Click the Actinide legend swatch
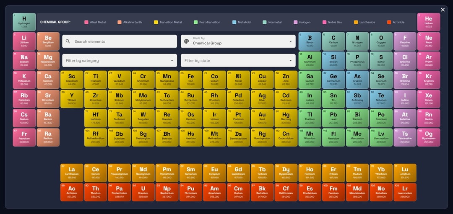The image size is (453, 214). point(389,22)
